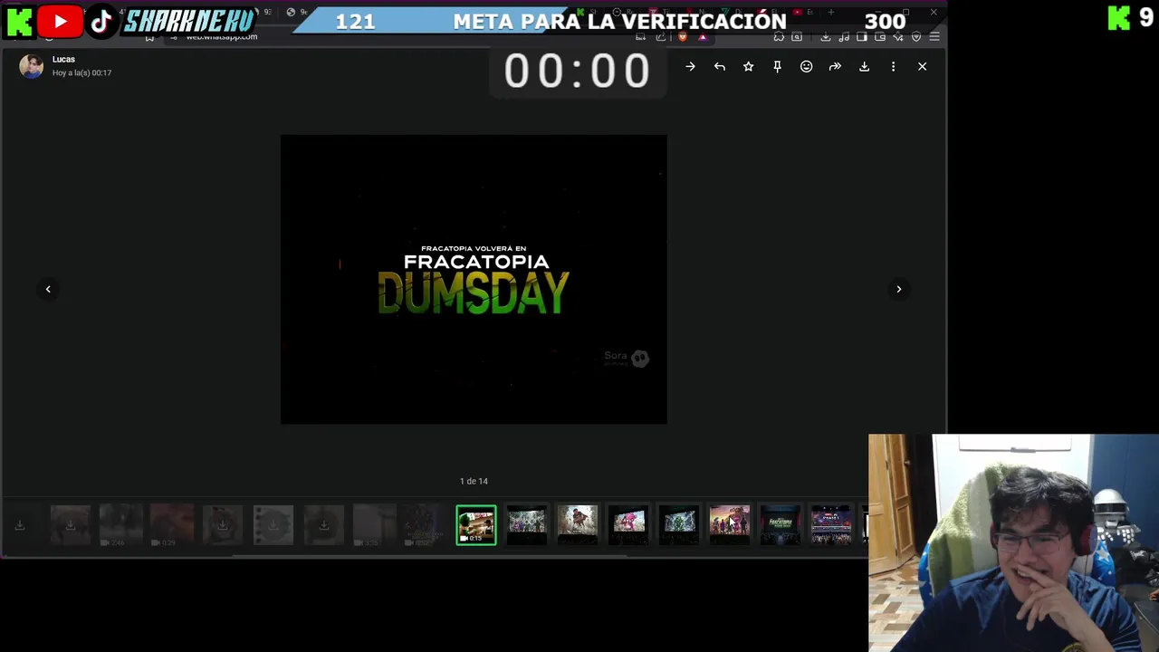Screen dimensions: 1159x652
Task: Pin this message using the pushpin icon
Action: click(777, 66)
